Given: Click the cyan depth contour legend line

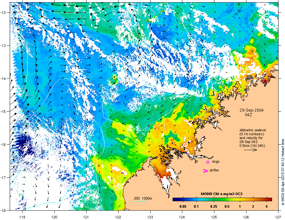Looking at the screenshot, I should pyautogui.click(x=141, y=202).
